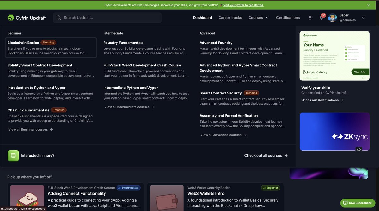The width and height of the screenshot is (379, 211).
Task: Open notifications bell with 30 badge
Action: pos(322,17)
